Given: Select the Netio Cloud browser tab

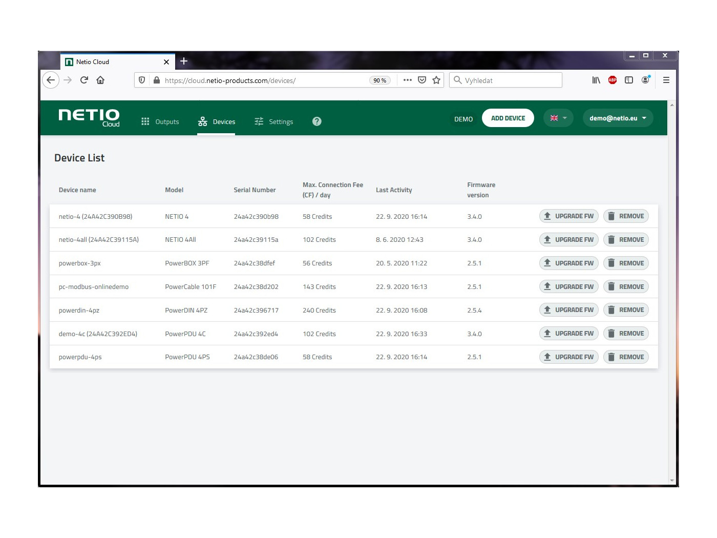Looking at the screenshot, I should pyautogui.click(x=118, y=62).
